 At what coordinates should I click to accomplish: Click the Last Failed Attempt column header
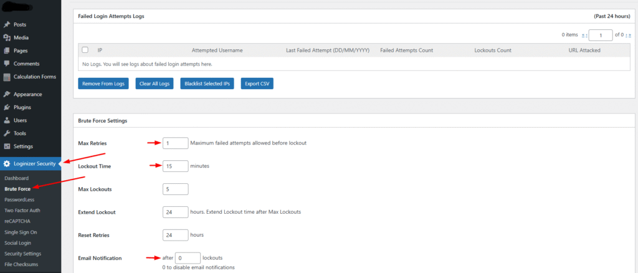tap(328, 50)
